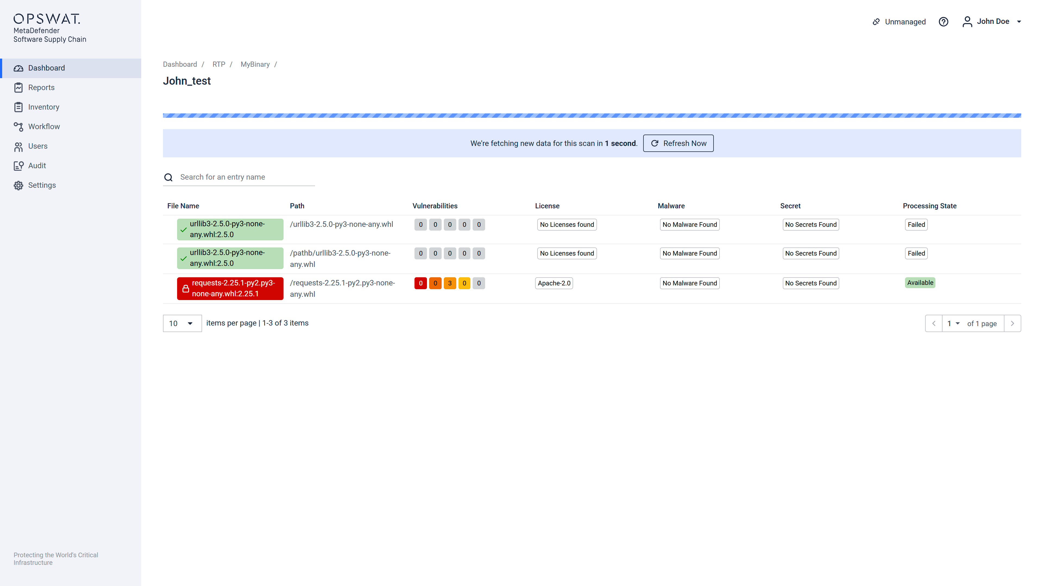The height and width of the screenshot is (586, 1043).
Task: Click the search magnifier icon
Action: point(168,177)
